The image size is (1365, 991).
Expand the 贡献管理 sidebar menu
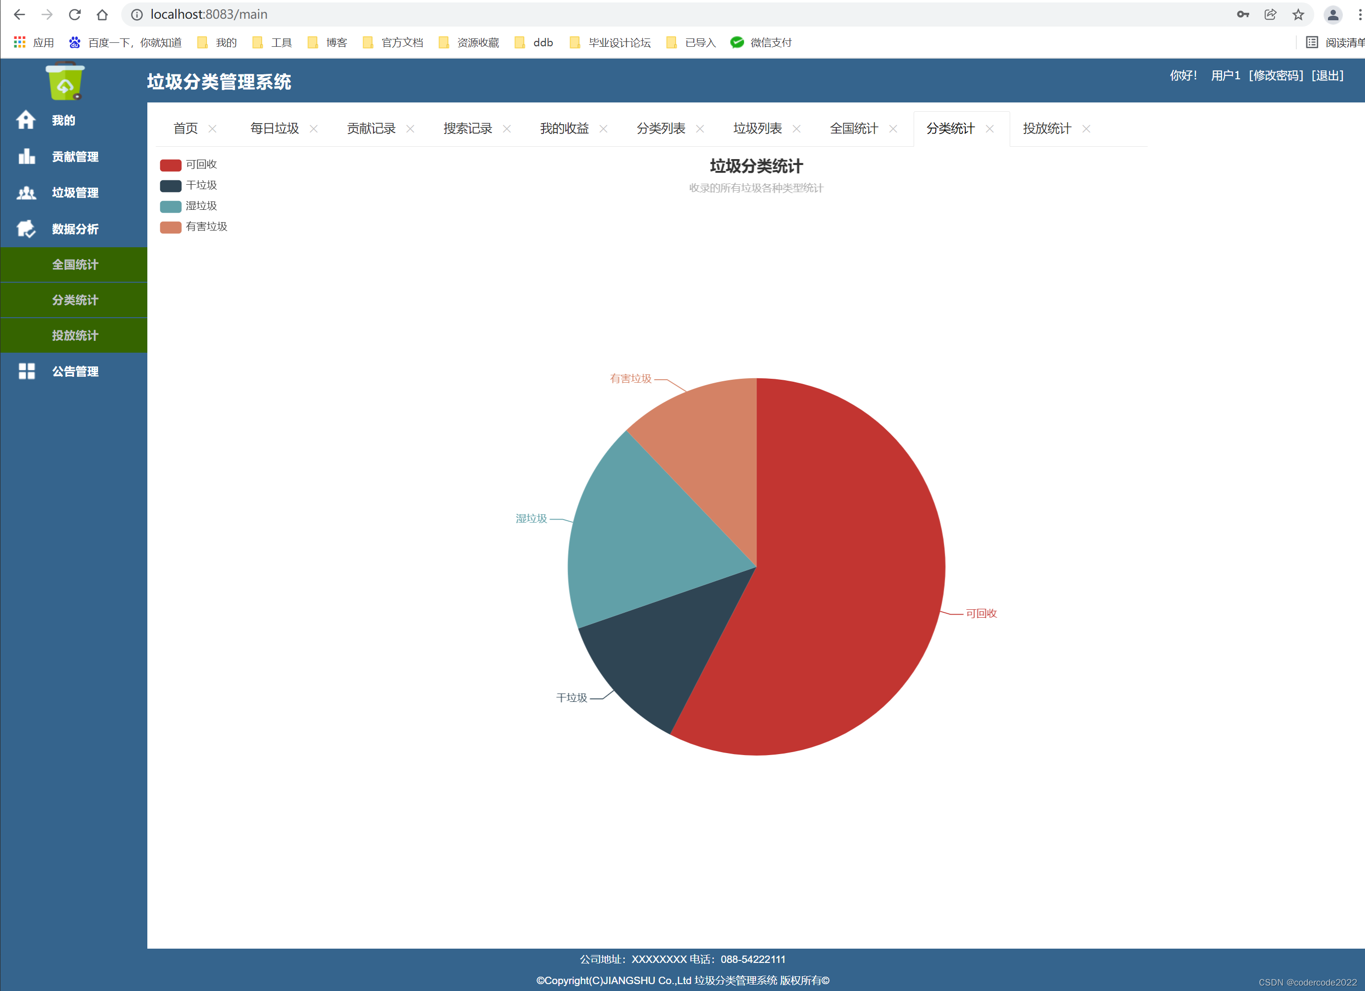tap(74, 157)
